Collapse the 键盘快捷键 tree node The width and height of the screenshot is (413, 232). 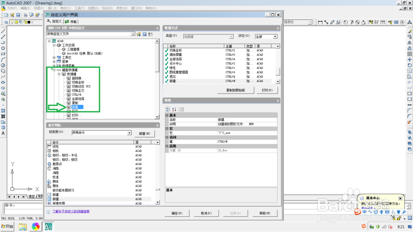click(54, 70)
